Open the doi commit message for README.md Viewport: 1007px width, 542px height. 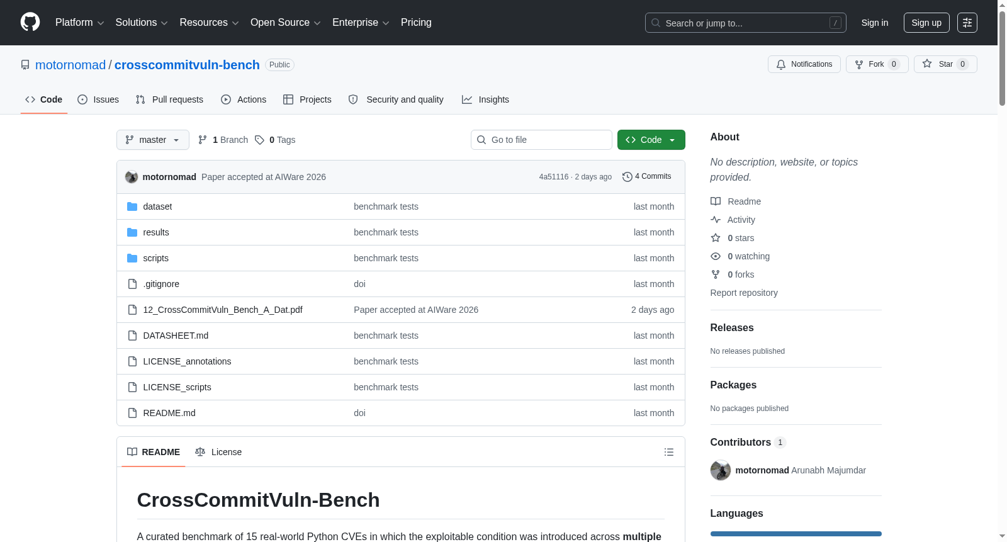[359, 413]
